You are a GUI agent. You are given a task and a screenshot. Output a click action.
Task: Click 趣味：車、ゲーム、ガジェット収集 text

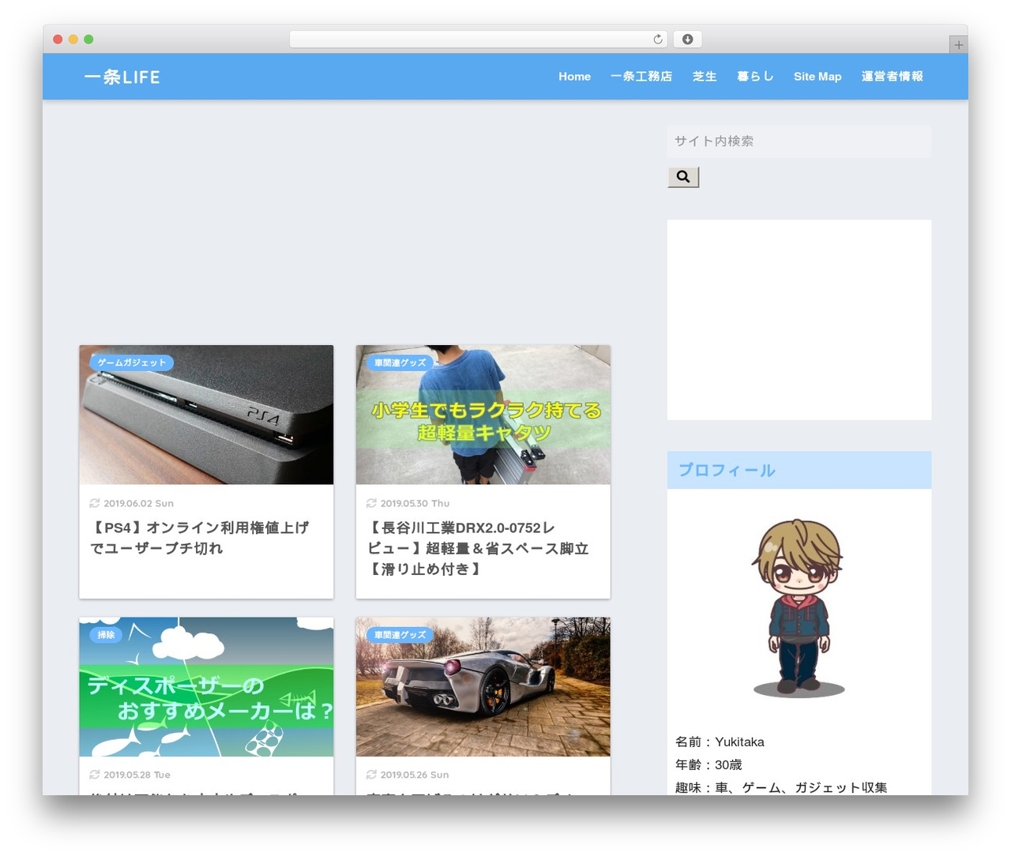(x=781, y=787)
